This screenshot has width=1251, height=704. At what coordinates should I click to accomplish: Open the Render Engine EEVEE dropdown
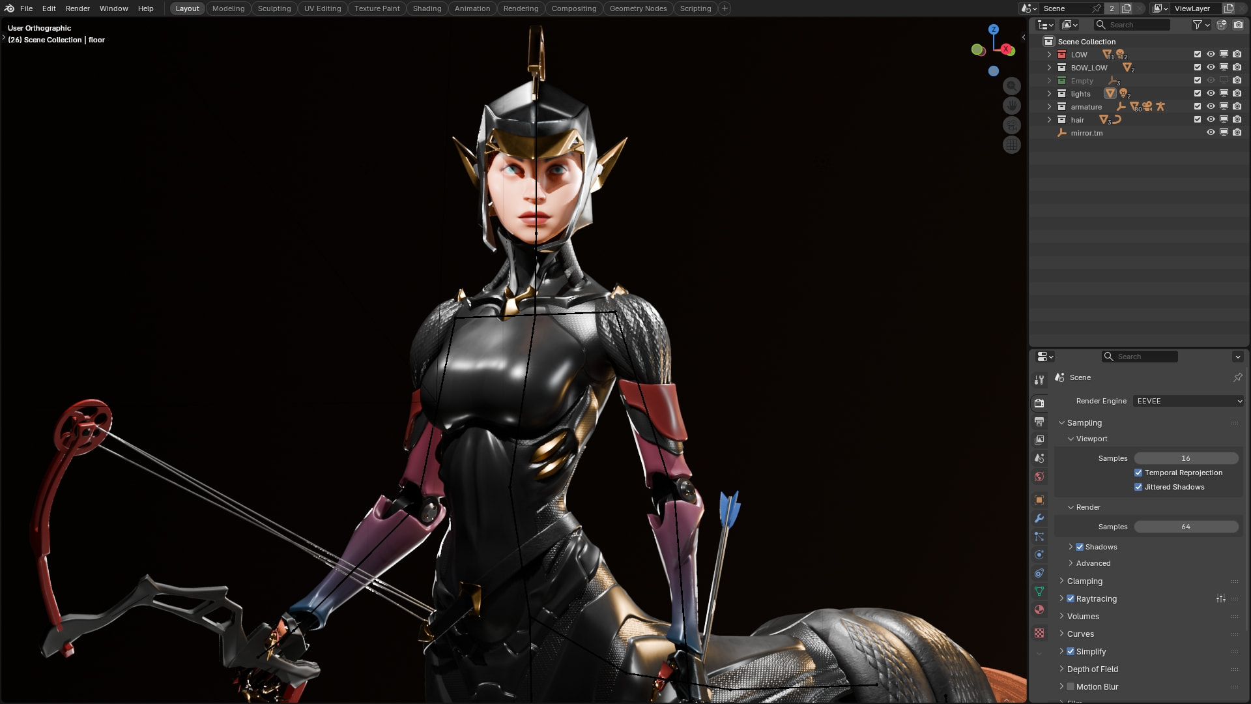pyautogui.click(x=1188, y=401)
